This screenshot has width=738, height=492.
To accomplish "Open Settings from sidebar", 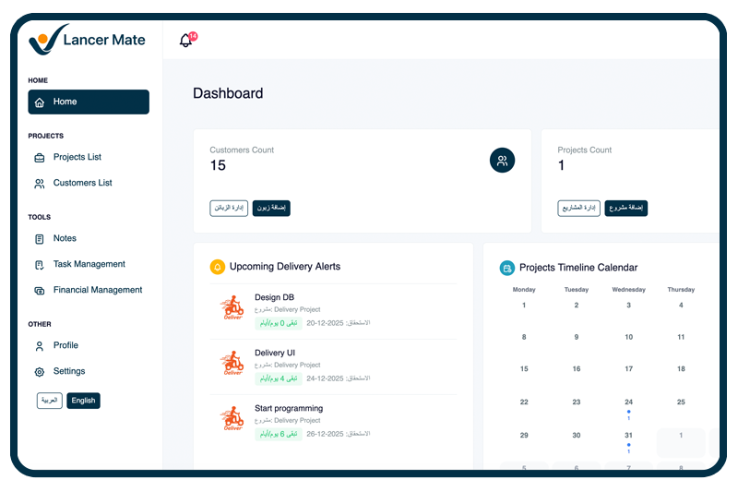I will [68, 371].
